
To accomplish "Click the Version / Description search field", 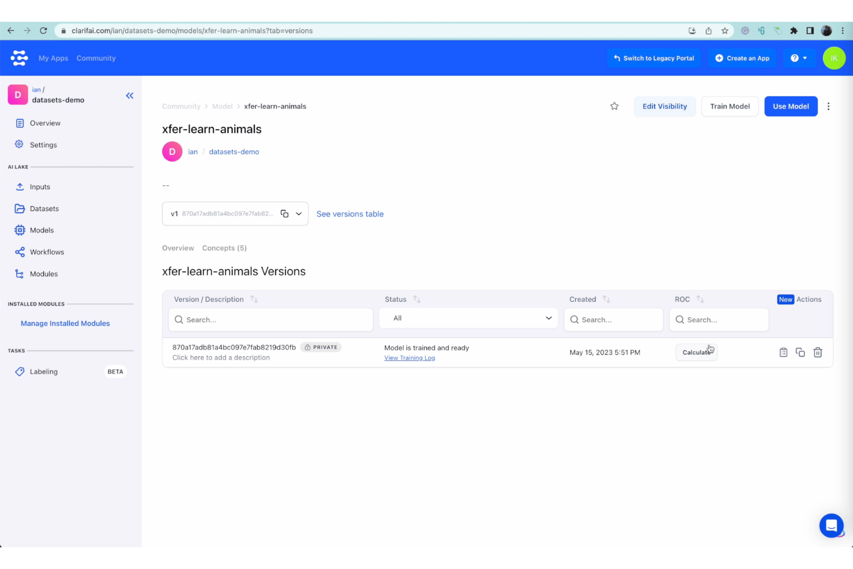I will [x=271, y=320].
